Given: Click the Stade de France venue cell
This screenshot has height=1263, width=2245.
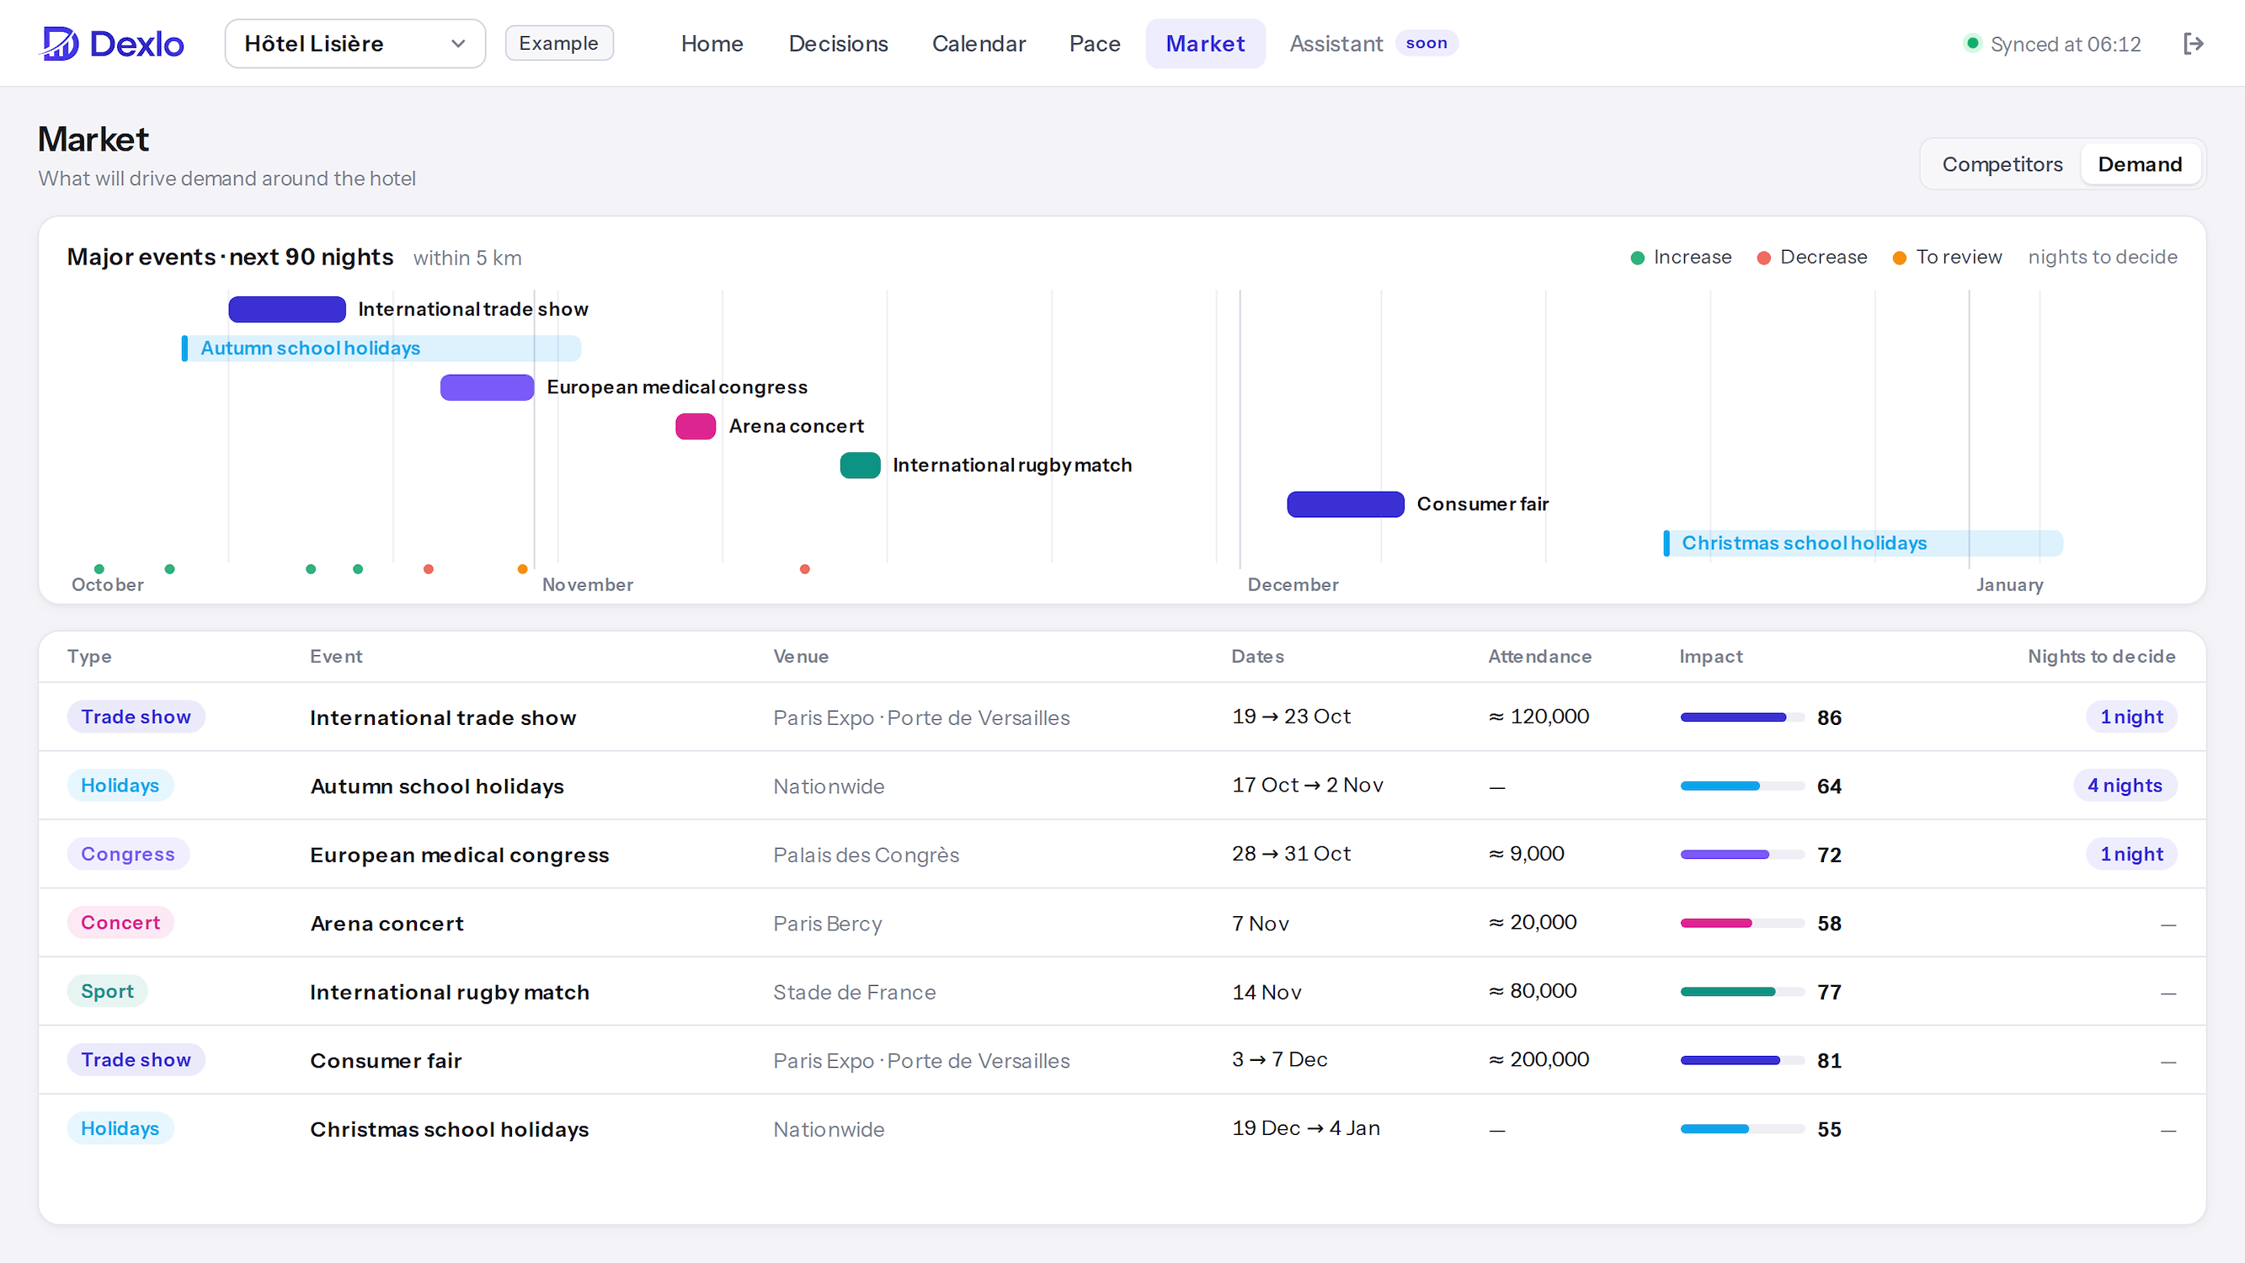Looking at the screenshot, I should pos(854,992).
